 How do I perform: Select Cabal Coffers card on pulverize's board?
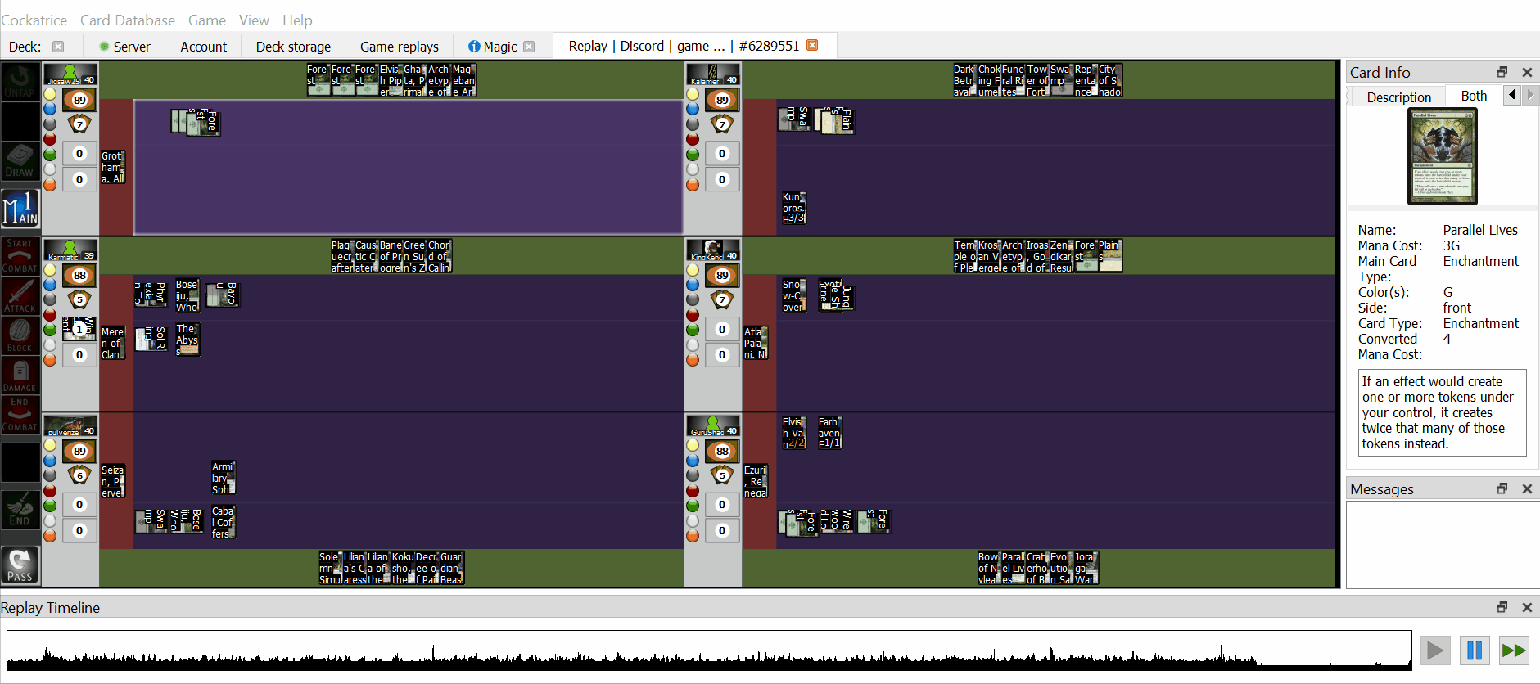tap(223, 522)
